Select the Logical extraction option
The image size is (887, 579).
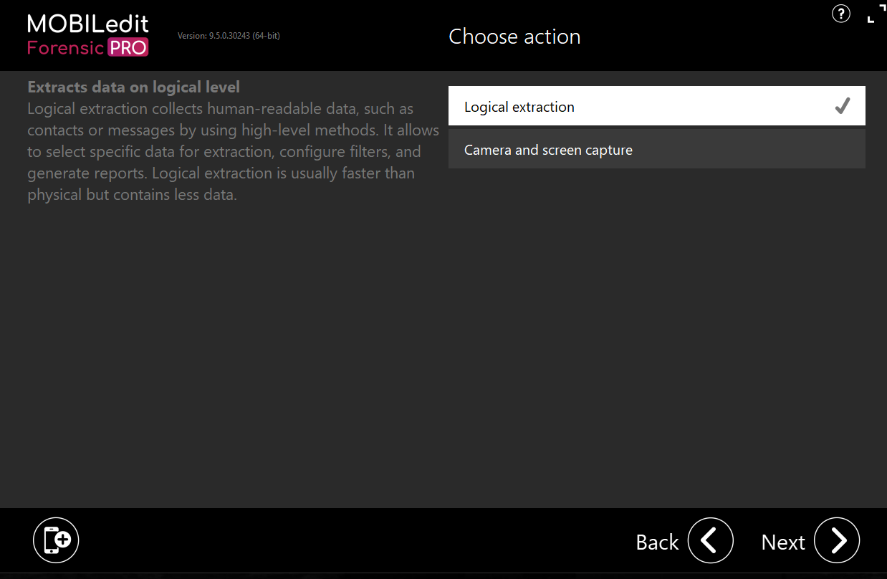(x=656, y=106)
